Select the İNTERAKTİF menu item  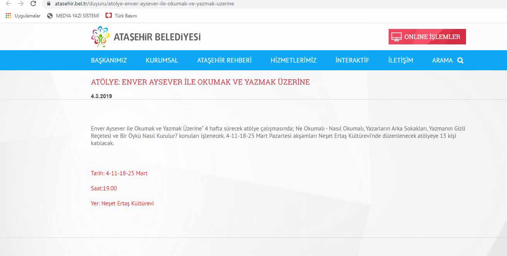[x=352, y=60]
